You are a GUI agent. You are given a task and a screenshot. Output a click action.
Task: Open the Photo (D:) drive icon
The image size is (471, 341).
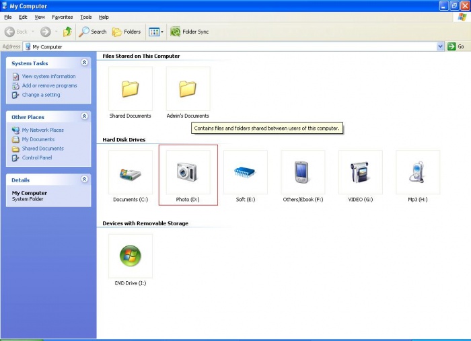pos(188,173)
